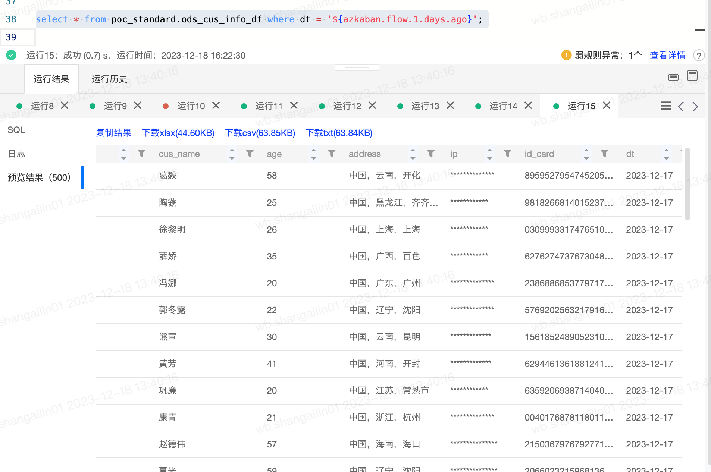Sort by cus_name column arrows

click(232, 154)
